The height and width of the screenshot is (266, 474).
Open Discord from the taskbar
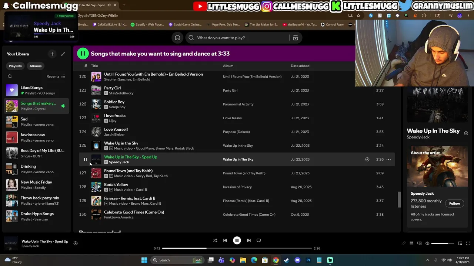click(x=297, y=260)
